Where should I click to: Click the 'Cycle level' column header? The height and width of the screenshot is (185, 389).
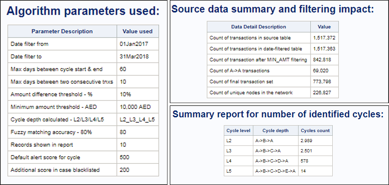coord(239,131)
